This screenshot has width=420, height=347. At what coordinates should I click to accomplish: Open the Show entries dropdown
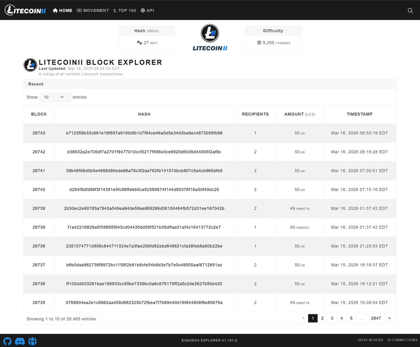coord(55,97)
